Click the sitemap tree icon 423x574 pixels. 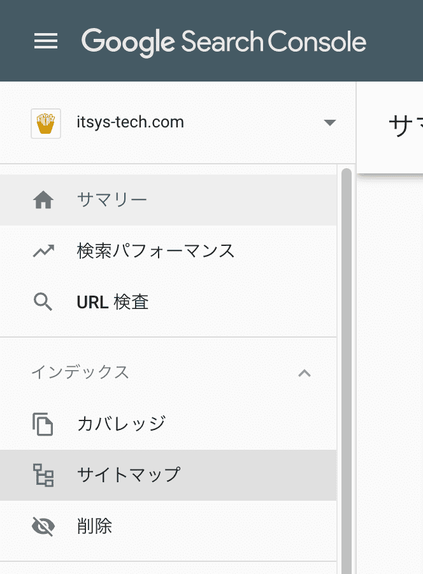coord(43,475)
